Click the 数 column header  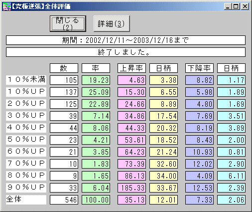[x=64, y=68]
